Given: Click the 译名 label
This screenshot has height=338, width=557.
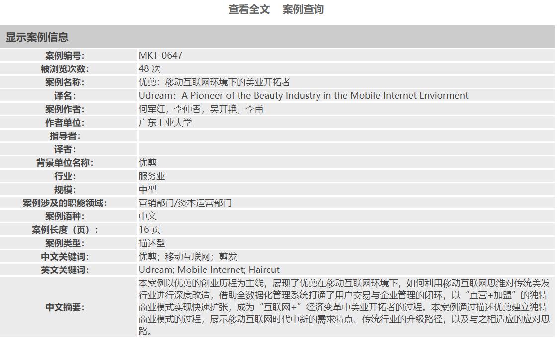Looking at the screenshot, I should tap(65, 96).
